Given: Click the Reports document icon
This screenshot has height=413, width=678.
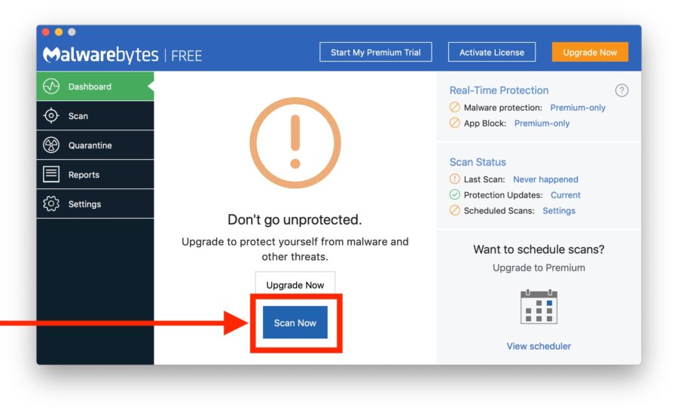Looking at the screenshot, I should click(x=51, y=174).
